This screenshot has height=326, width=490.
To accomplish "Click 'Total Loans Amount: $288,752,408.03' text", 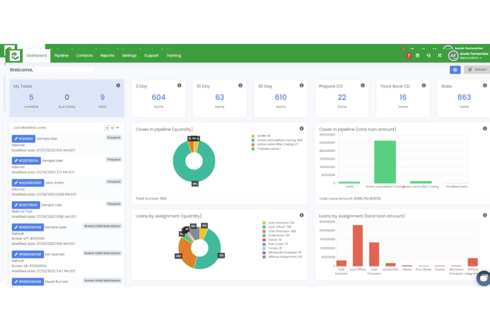I will (x=350, y=199).
